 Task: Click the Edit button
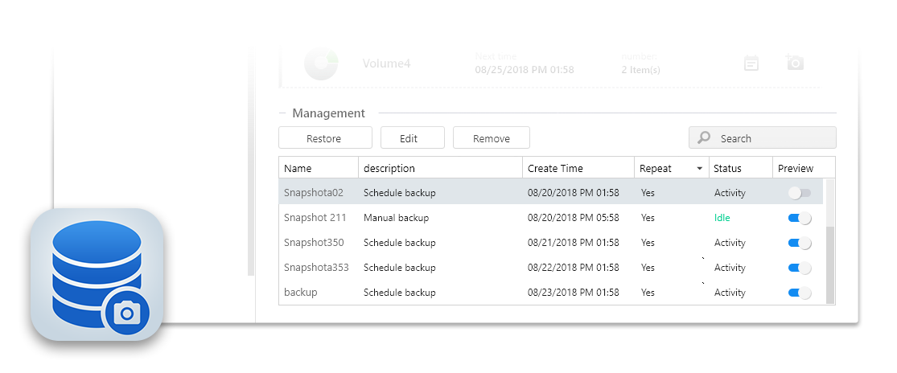coord(409,138)
